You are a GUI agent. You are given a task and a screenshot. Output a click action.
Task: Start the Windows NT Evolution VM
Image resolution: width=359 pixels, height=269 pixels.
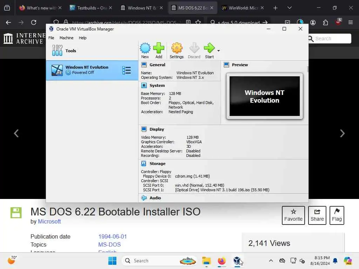point(209,50)
